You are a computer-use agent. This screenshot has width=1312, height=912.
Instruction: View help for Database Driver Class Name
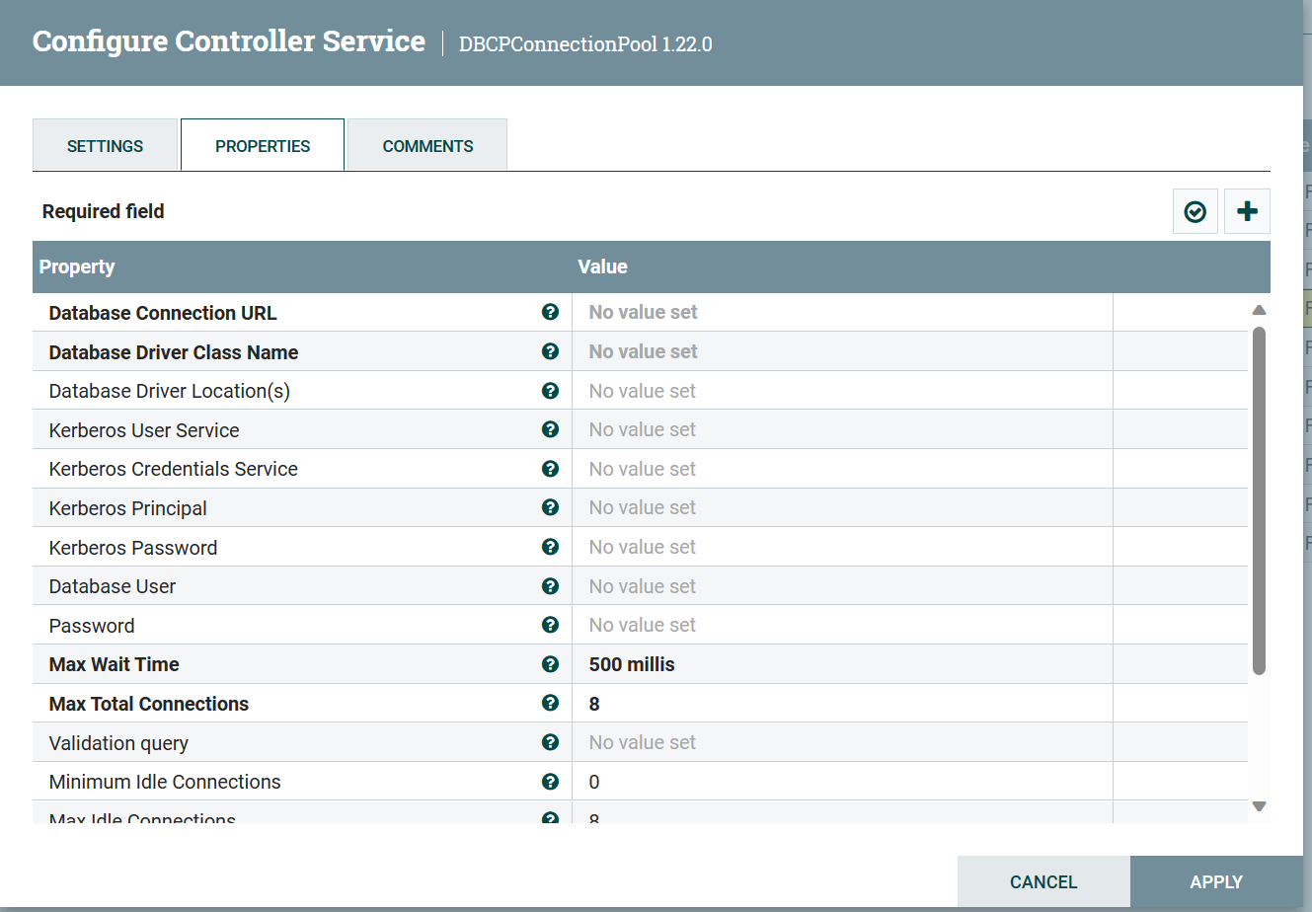tap(550, 350)
